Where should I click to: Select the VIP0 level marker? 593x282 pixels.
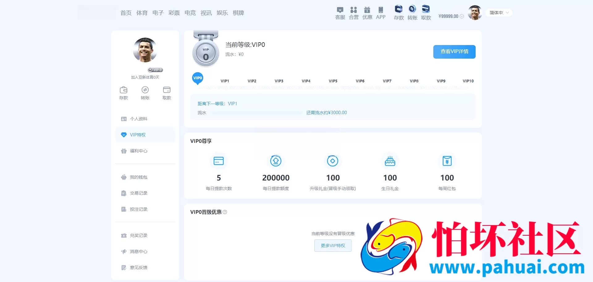pyautogui.click(x=198, y=78)
